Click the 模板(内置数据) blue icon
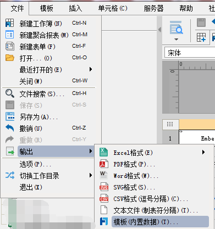Screen dimensions: 215x229 (x=104, y=221)
